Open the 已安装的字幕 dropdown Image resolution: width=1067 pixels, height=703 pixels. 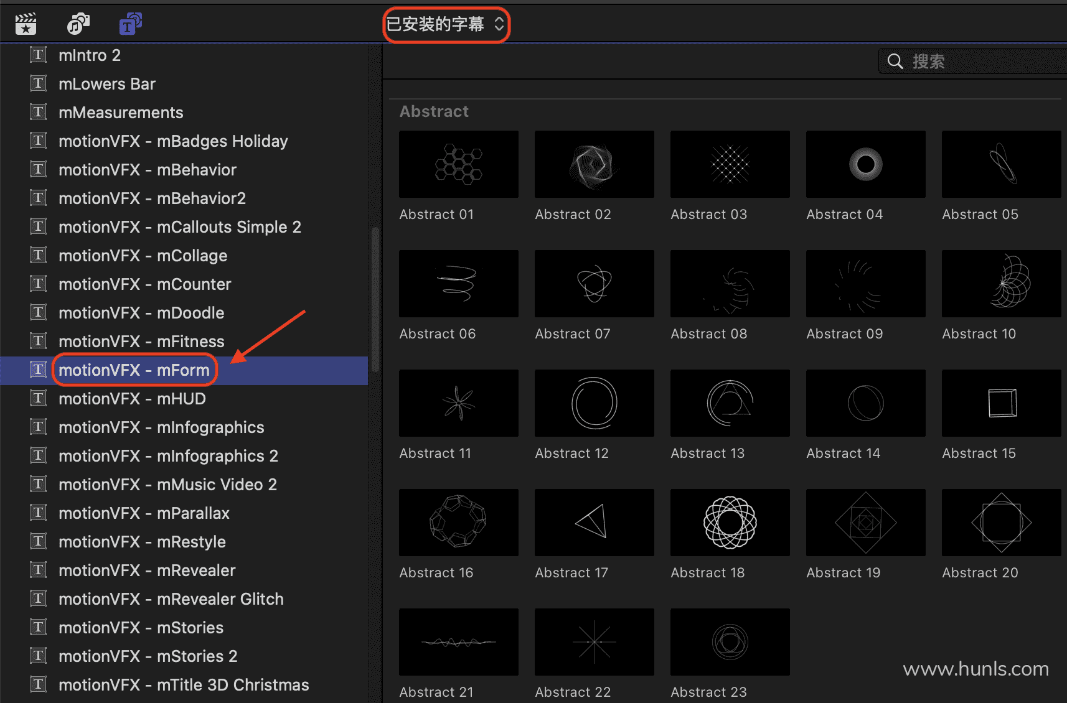coord(445,24)
